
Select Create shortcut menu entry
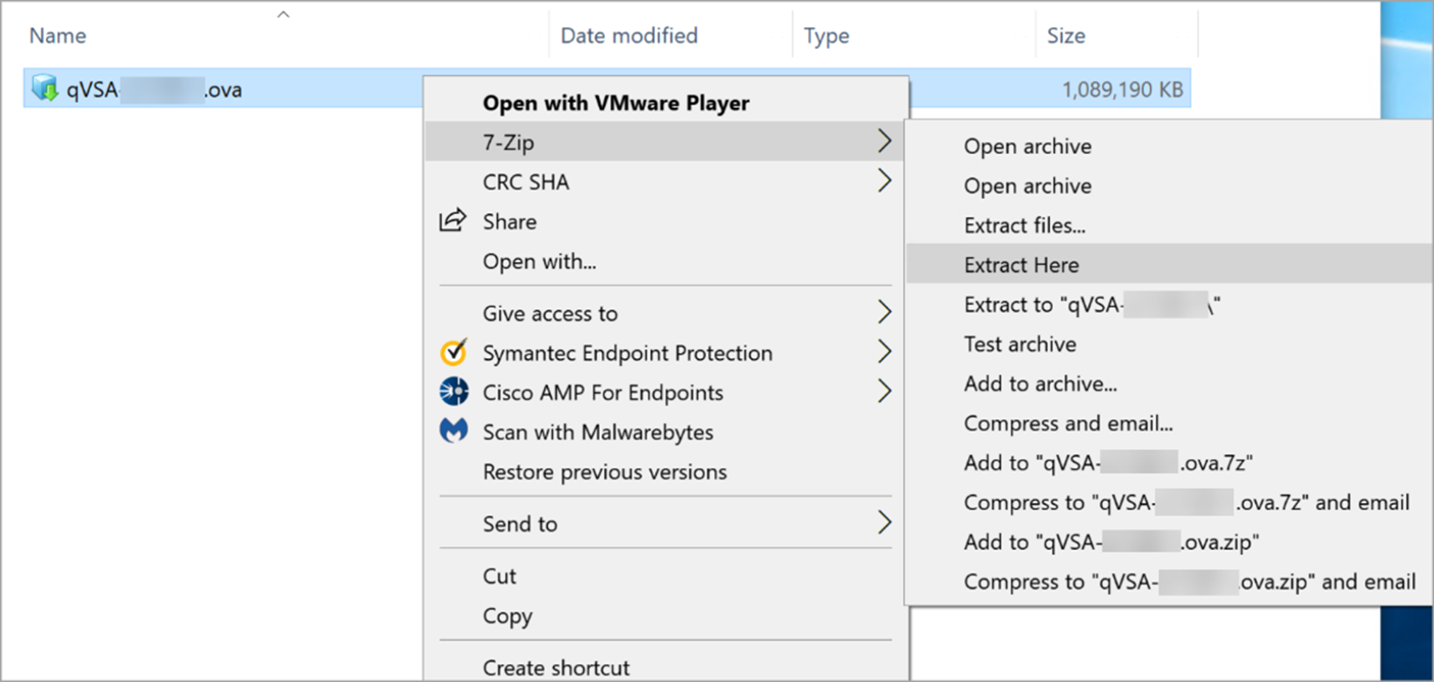coord(556,667)
